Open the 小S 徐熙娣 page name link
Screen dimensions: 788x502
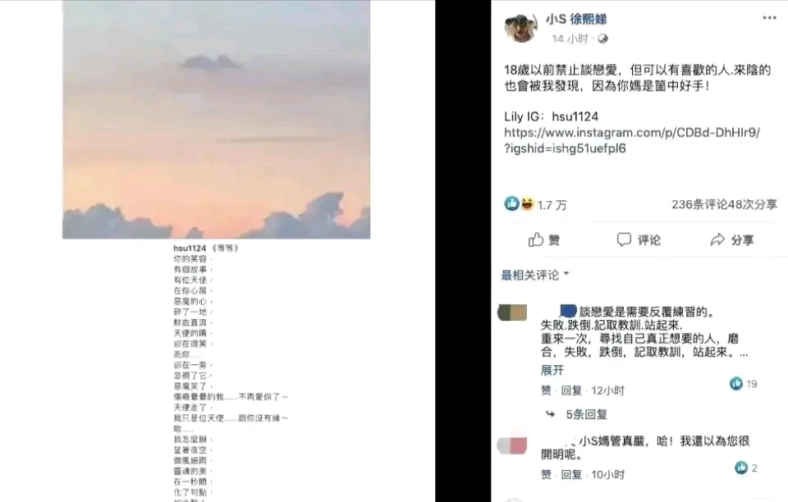(576, 19)
